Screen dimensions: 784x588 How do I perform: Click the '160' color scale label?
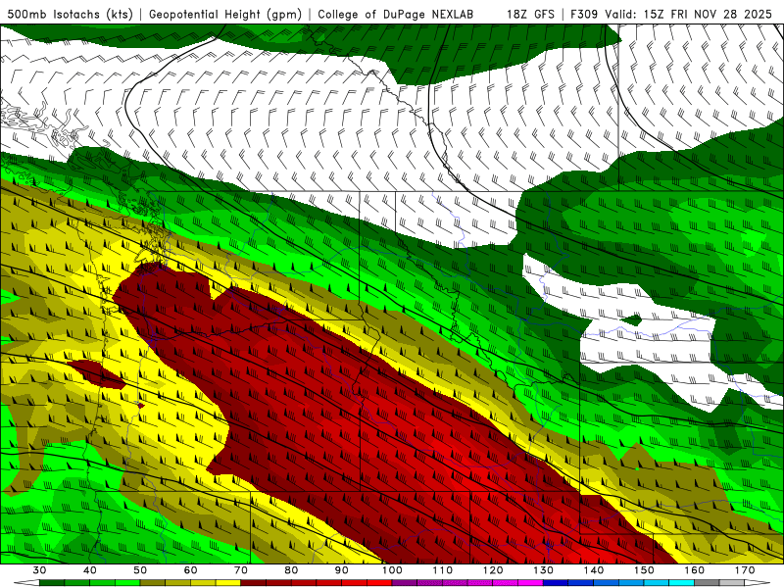[x=695, y=570]
